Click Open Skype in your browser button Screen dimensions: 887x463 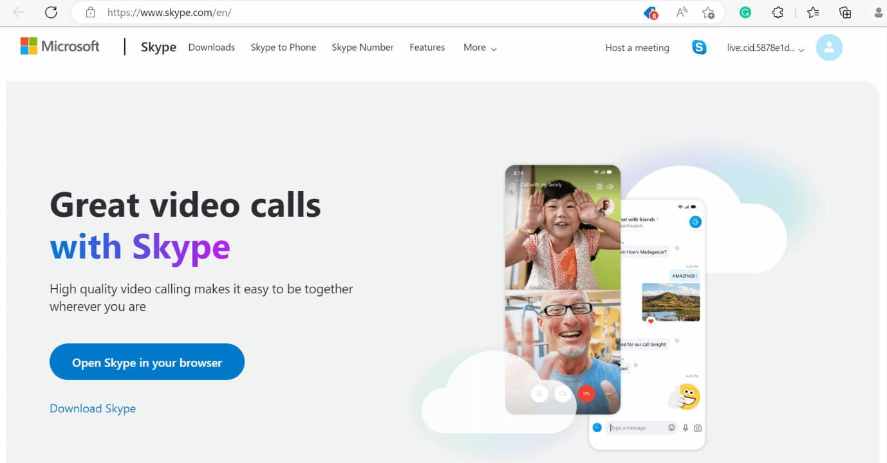(x=147, y=362)
